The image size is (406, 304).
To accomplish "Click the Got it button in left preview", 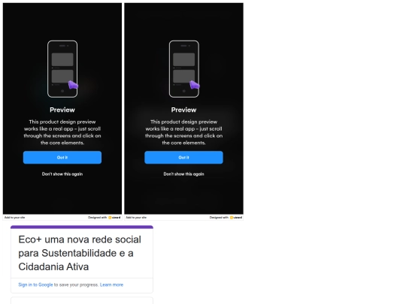I will coord(62,158).
